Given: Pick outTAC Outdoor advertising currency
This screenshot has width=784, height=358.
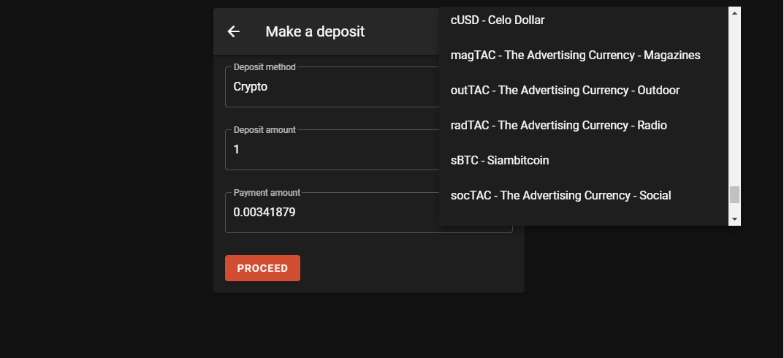Looking at the screenshot, I should pos(584,90).
